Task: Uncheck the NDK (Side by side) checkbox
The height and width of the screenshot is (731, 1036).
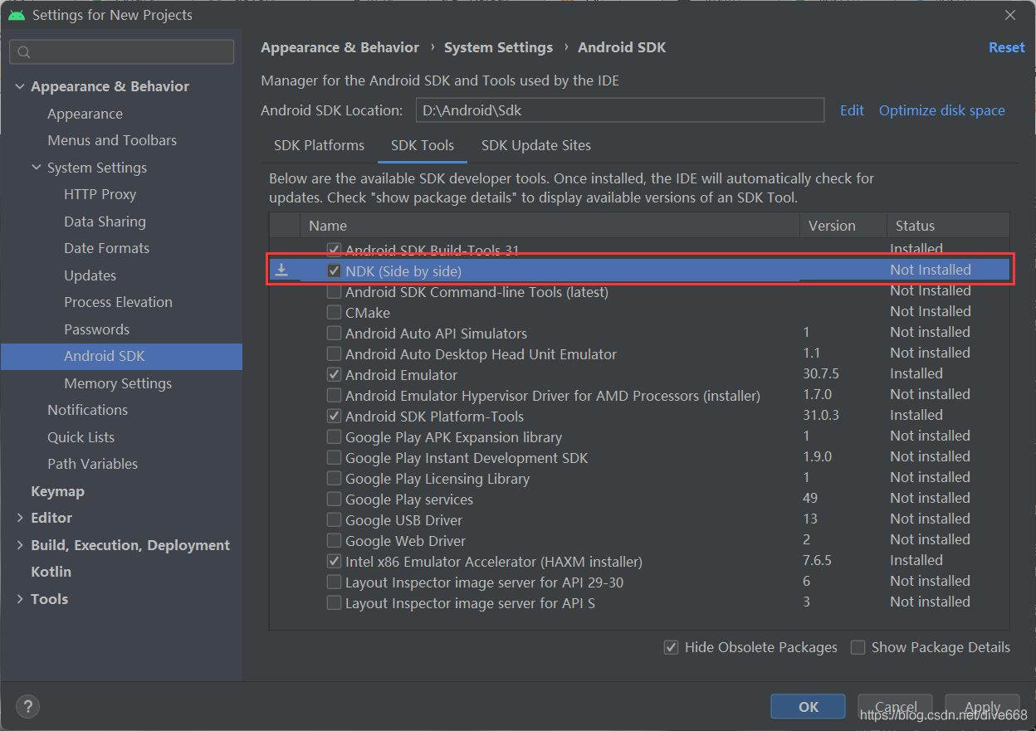Action: click(x=334, y=270)
